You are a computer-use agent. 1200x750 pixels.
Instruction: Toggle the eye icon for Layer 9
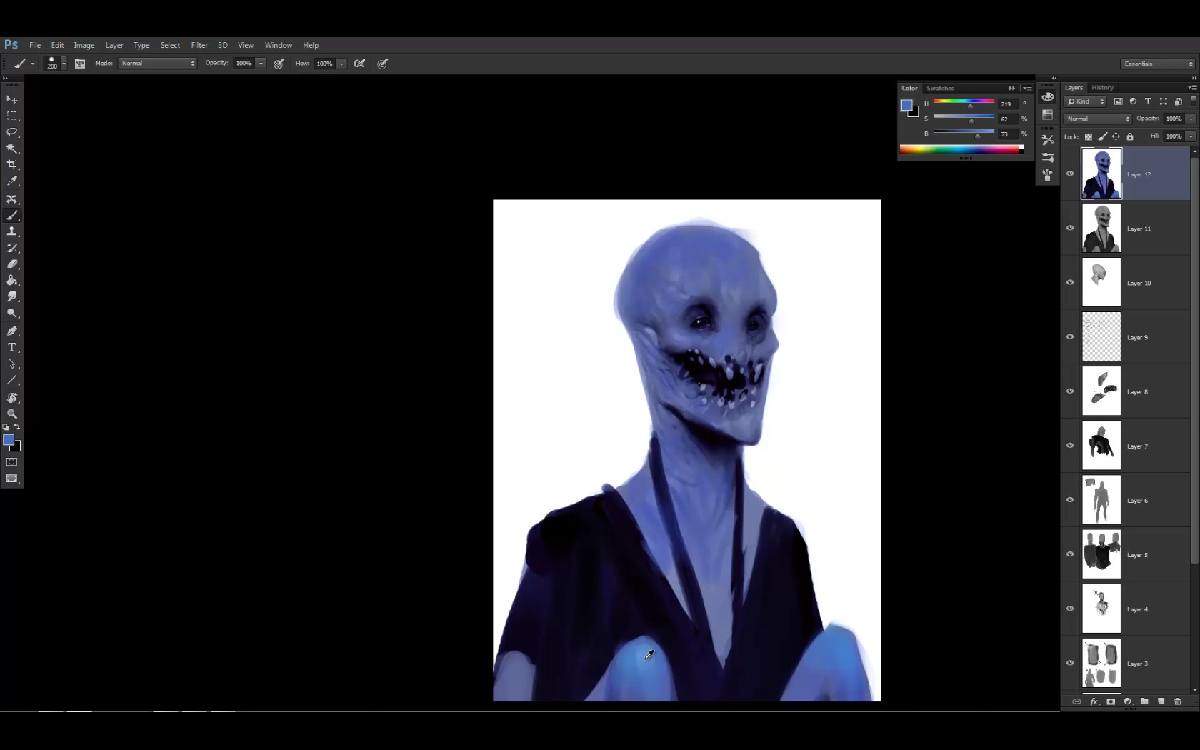point(1070,336)
